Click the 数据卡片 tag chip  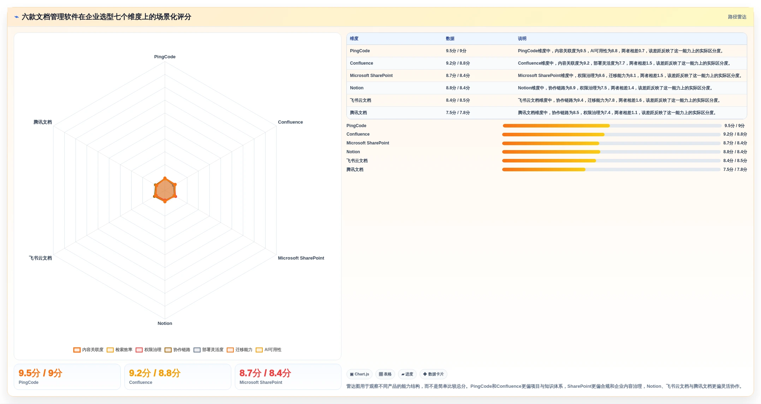433,374
